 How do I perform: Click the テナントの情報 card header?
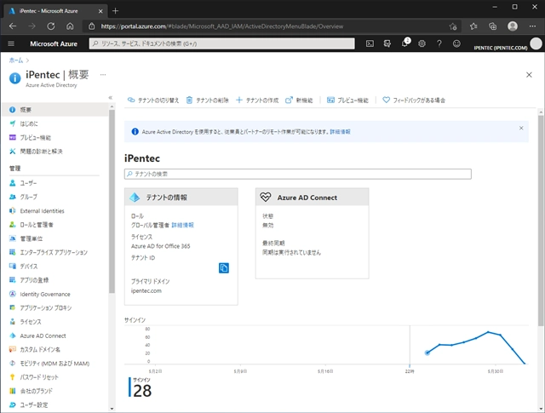point(181,198)
